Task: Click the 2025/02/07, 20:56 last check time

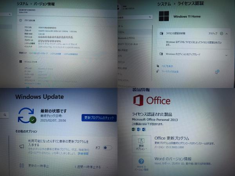Action: coord(53,120)
